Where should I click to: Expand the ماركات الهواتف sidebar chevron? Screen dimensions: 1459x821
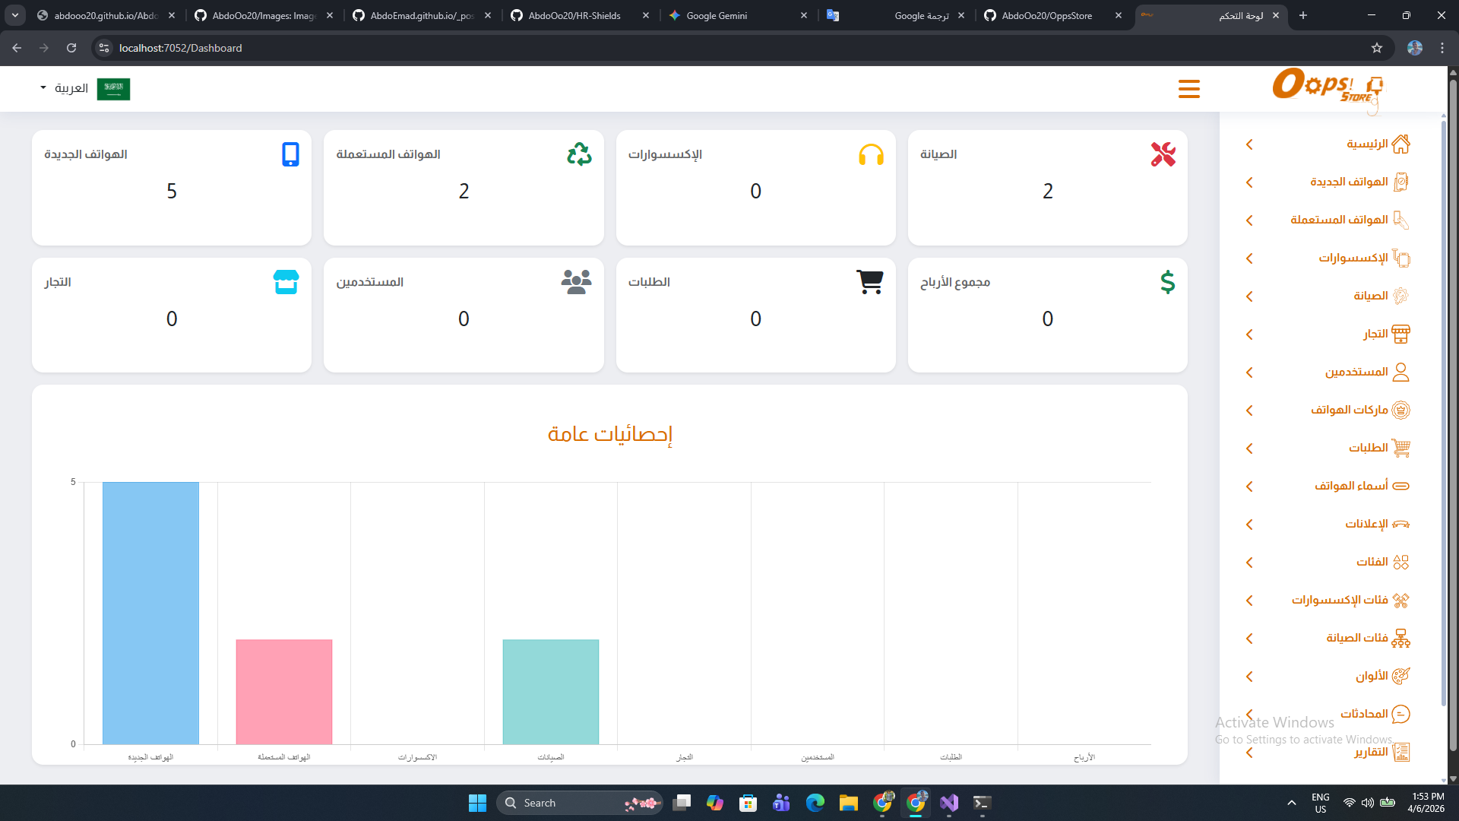[x=1249, y=410]
